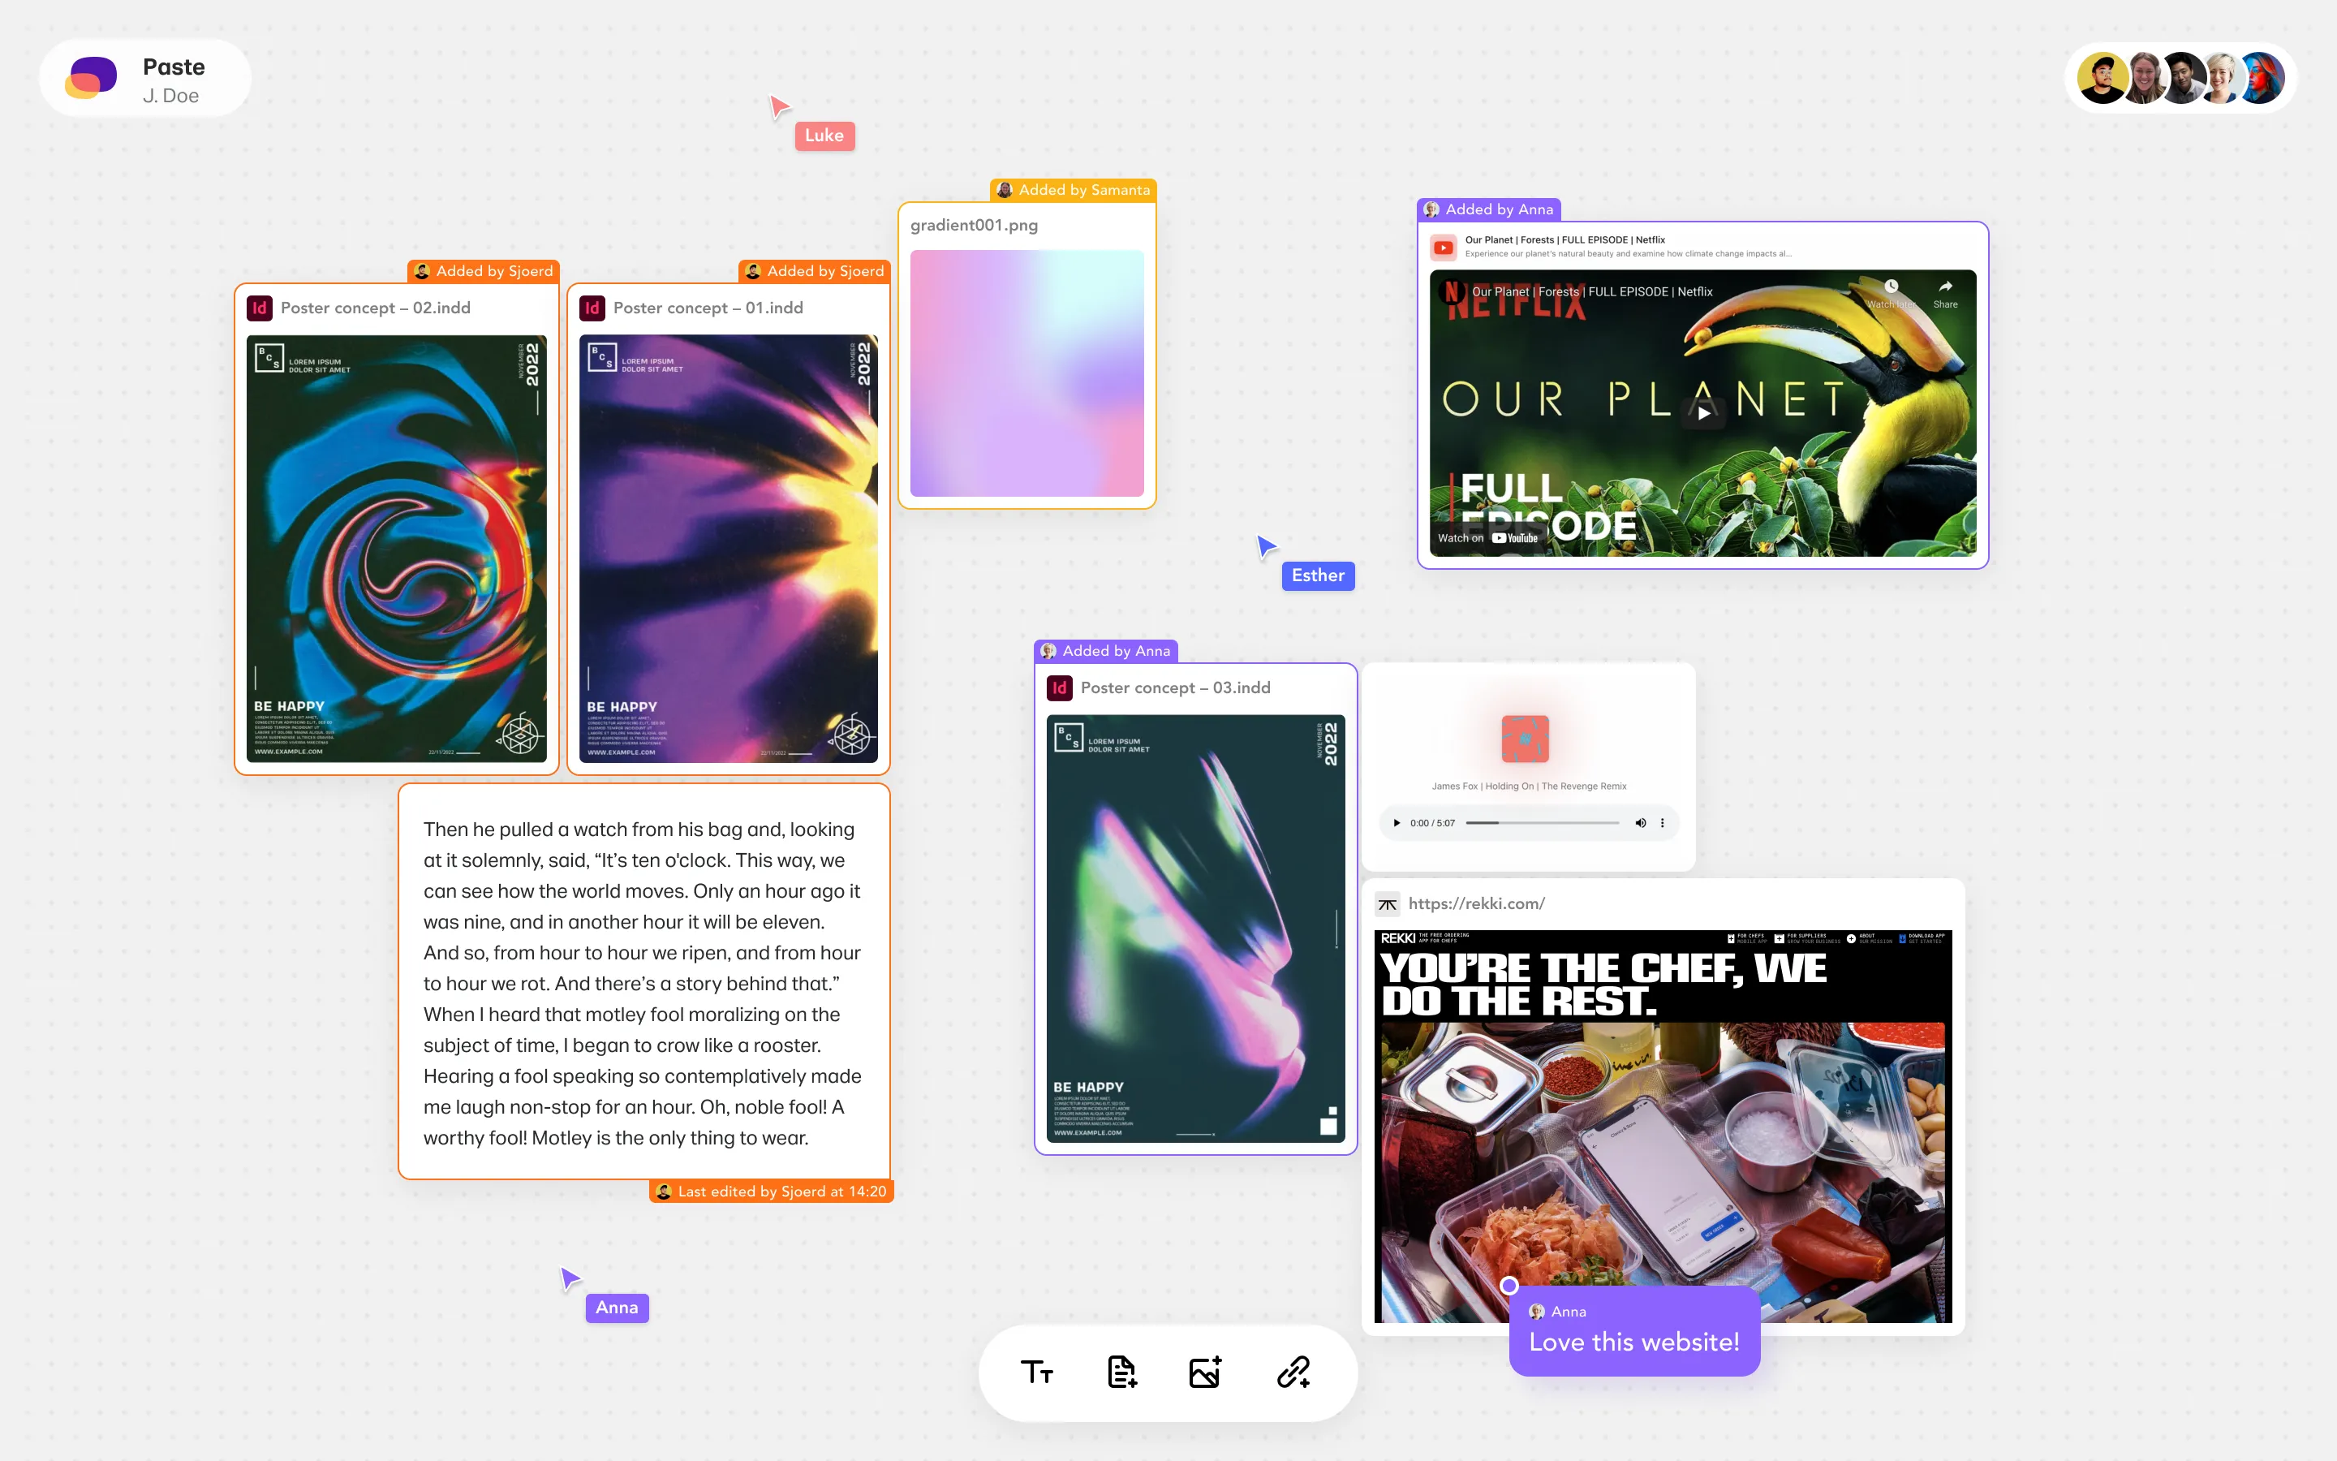Open the black-and-white collaborator avatar
This screenshot has height=1461, width=2337.
2181,78
